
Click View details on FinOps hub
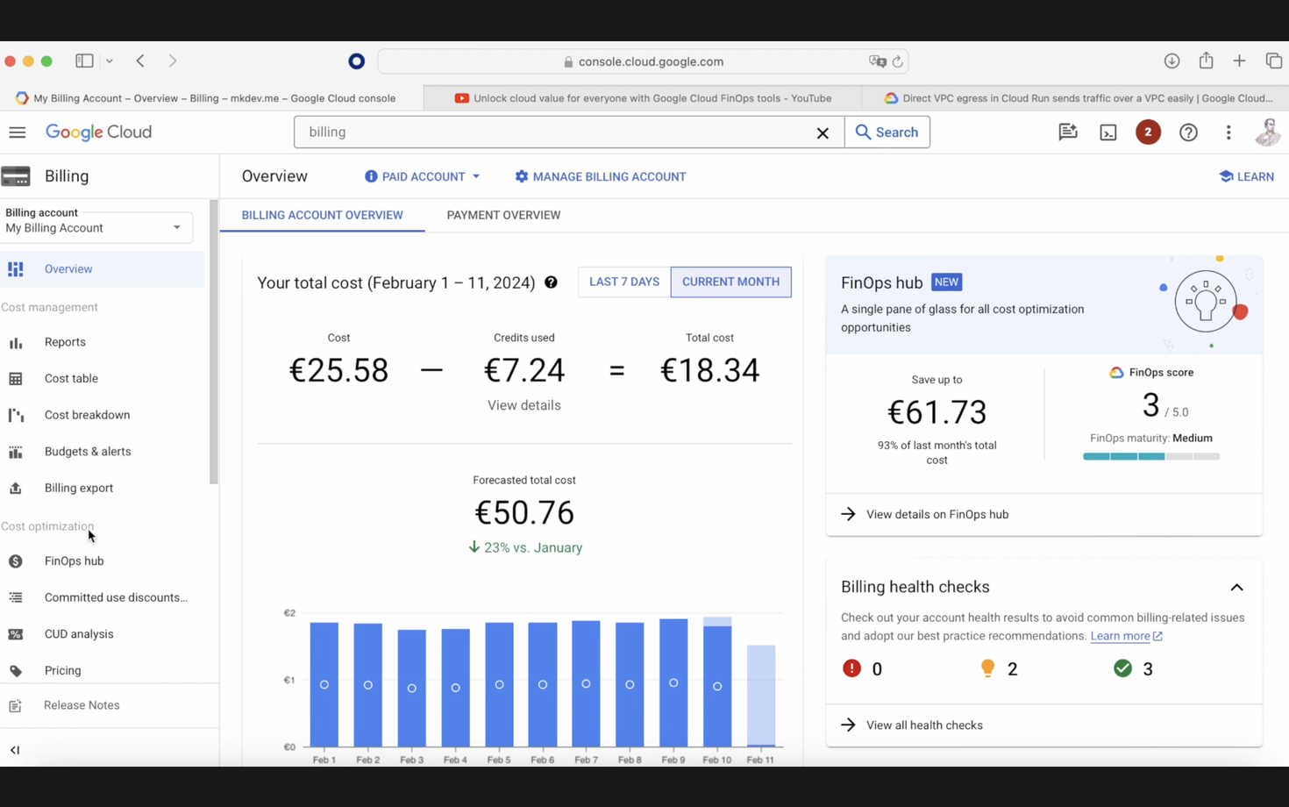pos(937,515)
